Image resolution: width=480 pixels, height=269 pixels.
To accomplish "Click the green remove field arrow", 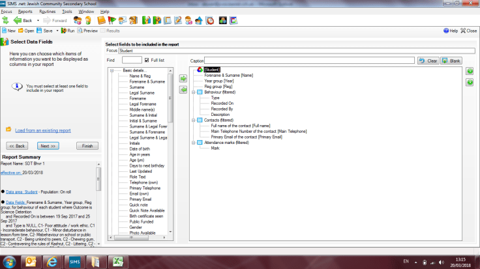I will (183, 89).
